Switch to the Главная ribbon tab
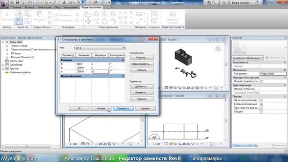Screen dimensions: 288x162 coord(16,7)
